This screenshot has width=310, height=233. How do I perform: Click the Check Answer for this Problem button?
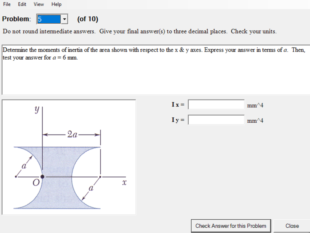pyautogui.click(x=231, y=226)
